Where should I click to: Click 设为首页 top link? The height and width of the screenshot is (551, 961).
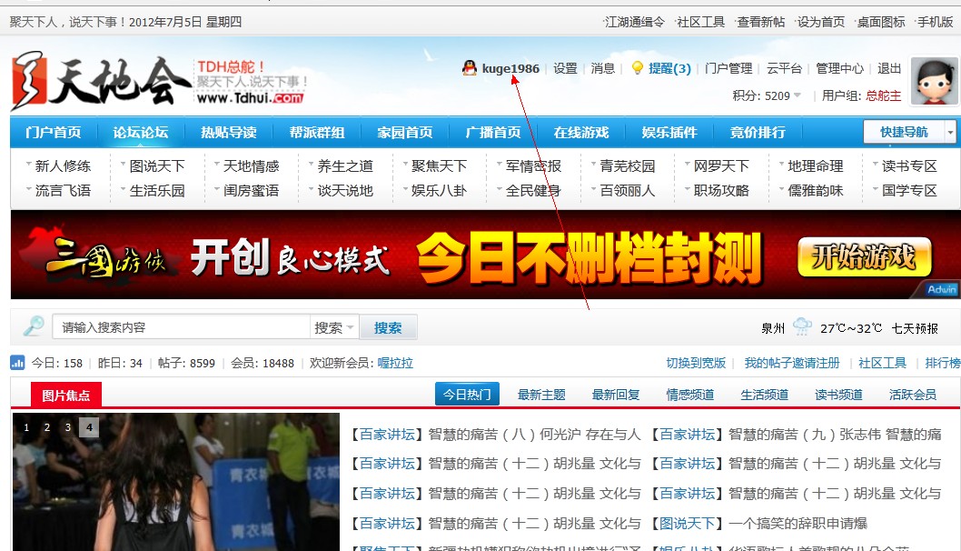(x=820, y=22)
